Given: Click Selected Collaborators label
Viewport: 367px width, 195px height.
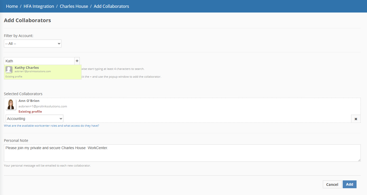Looking at the screenshot, I should coord(23,94).
